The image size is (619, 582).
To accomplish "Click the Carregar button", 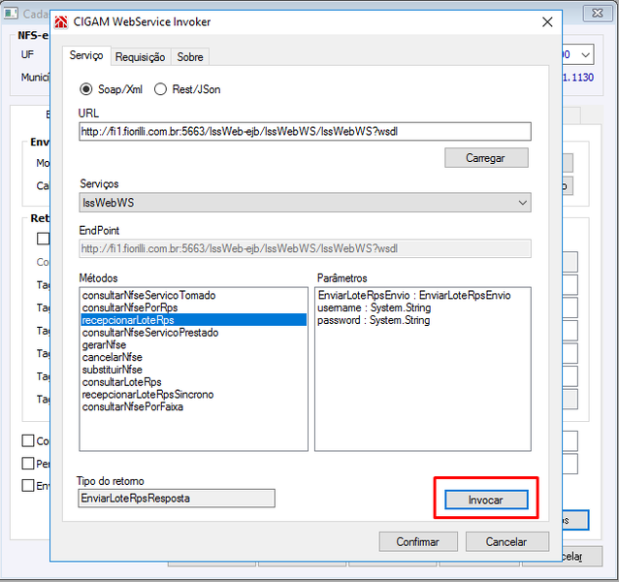I will 486,158.
